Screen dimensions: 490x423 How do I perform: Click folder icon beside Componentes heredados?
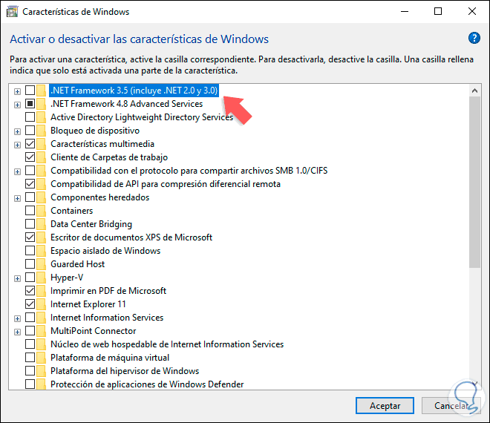[41, 197]
